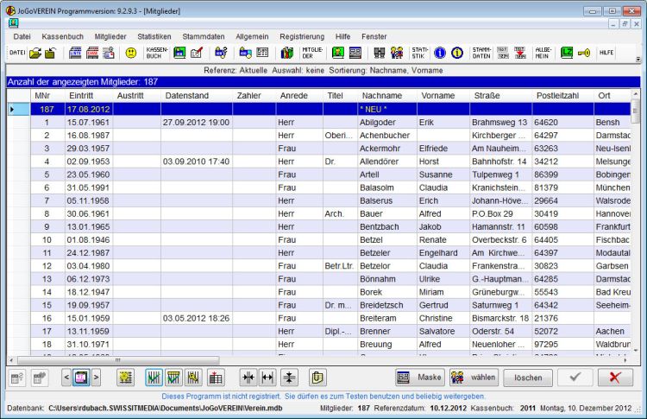Go to previous record with < button
647x419 pixels.
pos(66,378)
